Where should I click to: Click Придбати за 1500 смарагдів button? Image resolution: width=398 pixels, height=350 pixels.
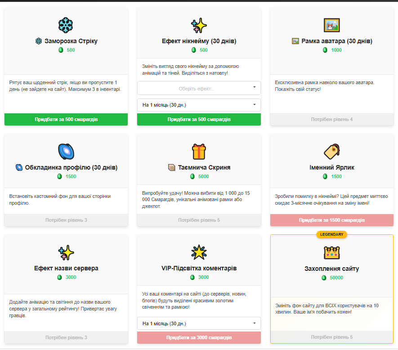tap(331, 220)
